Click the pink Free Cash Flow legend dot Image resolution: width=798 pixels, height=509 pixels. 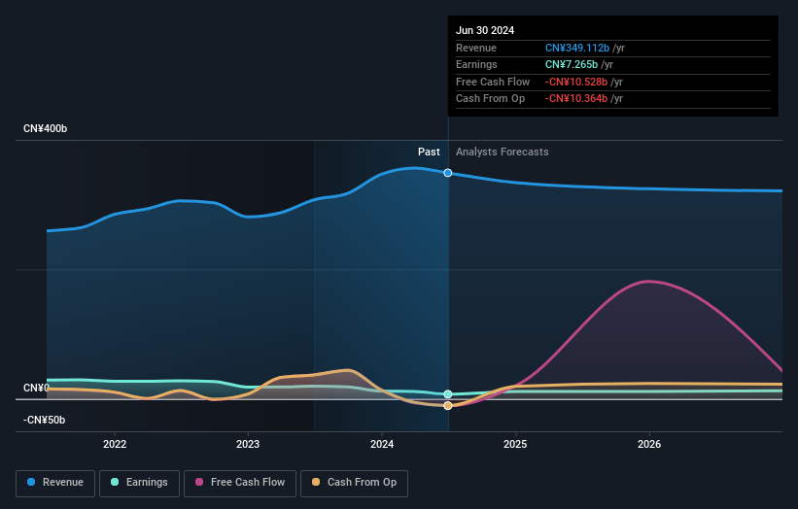(x=199, y=482)
